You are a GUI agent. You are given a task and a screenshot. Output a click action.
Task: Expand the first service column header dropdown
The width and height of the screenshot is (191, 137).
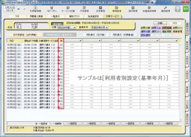coord(80,40)
